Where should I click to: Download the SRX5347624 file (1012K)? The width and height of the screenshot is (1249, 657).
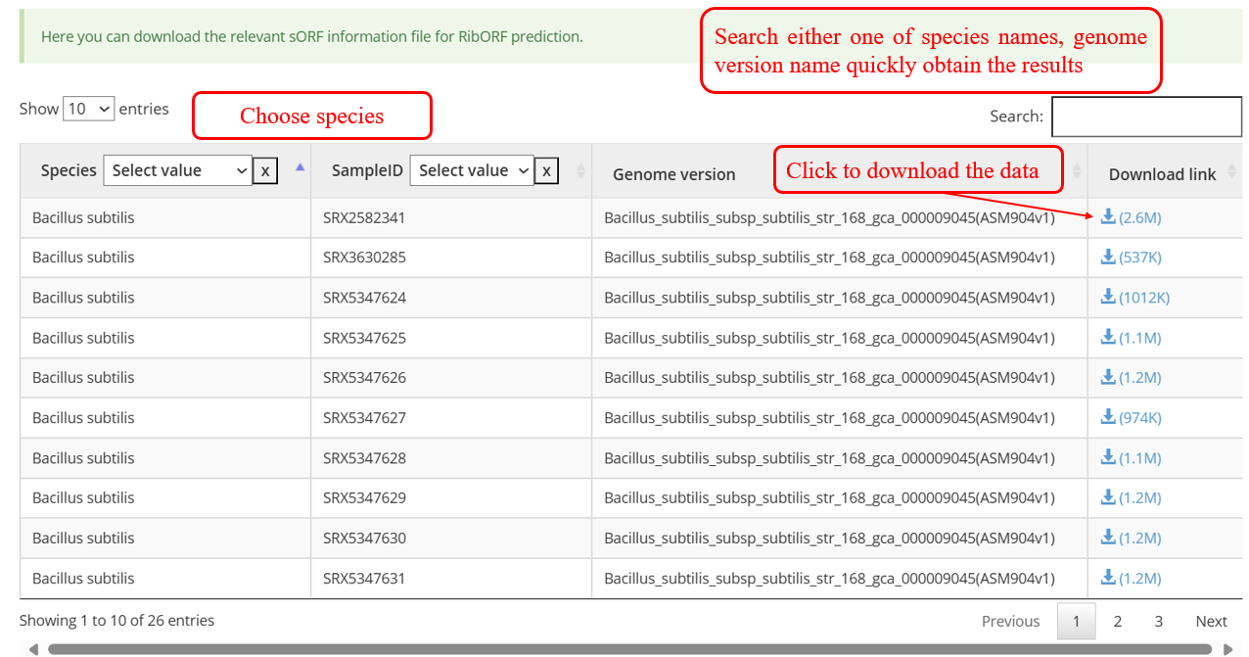point(1108,298)
